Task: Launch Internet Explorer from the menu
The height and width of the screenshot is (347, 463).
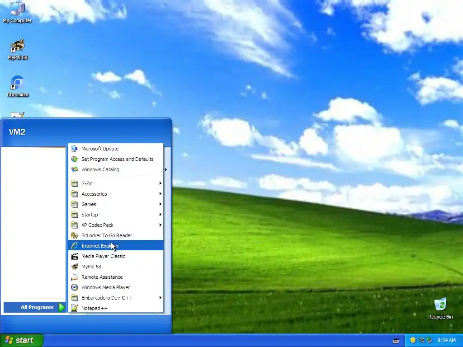Action: click(116, 246)
